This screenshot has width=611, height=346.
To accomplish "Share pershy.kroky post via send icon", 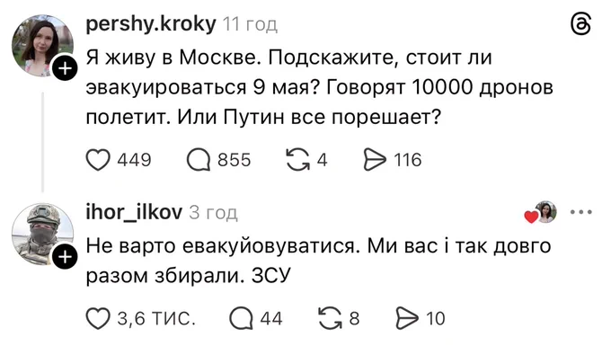I will pos(375,160).
